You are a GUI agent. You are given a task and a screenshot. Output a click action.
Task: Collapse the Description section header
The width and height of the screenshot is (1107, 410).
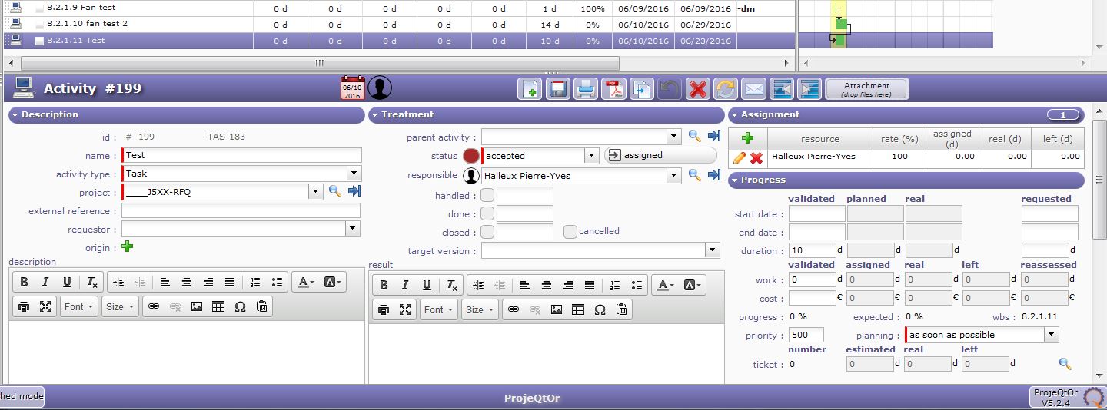coord(186,115)
